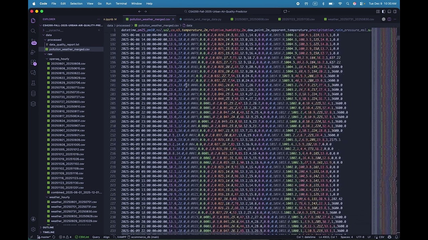Open Explorer Views and More Actions ellipsis
This screenshot has width=428, height=240.
pos(98,19)
